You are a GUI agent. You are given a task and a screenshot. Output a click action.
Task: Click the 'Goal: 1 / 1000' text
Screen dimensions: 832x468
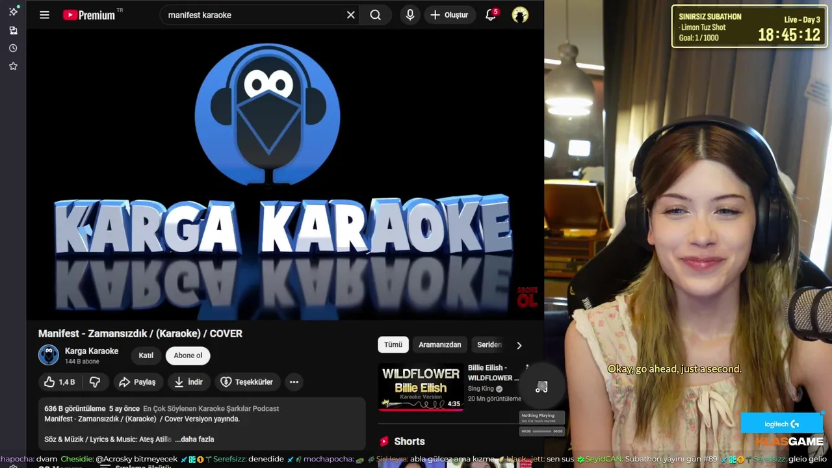[x=699, y=38]
